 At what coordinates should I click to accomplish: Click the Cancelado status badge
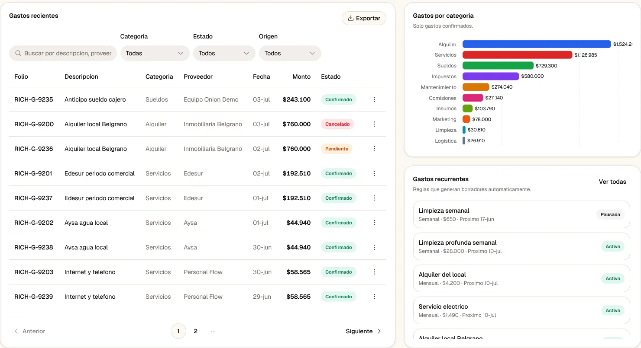337,124
